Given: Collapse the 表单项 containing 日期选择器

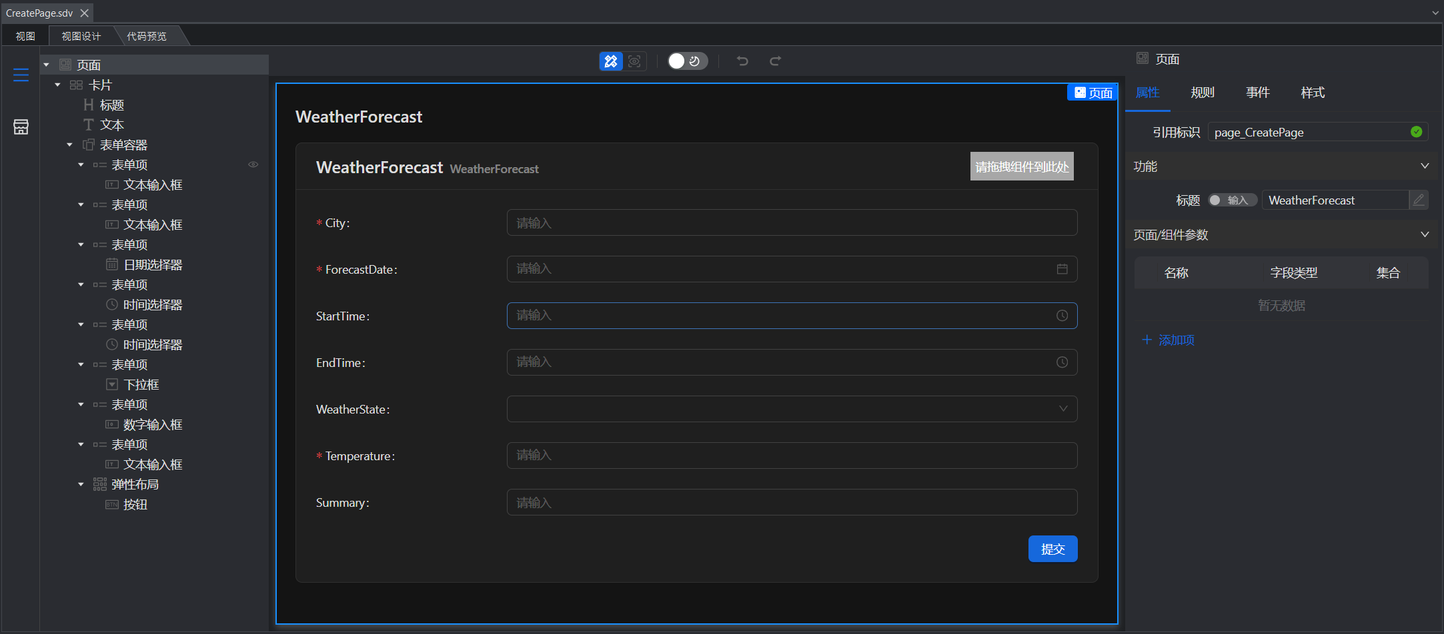Looking at the screenshot, I should click(81, 244).
